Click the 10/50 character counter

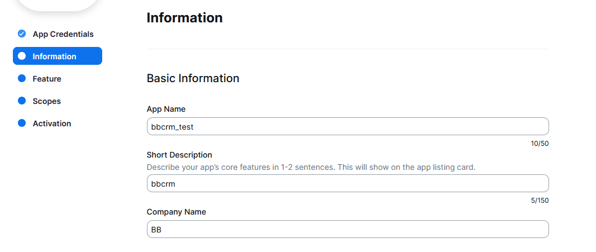(x=540, y=144)
